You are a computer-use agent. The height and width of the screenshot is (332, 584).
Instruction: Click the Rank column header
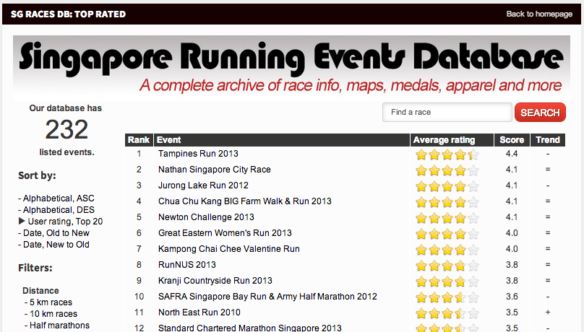click(139, 140)
